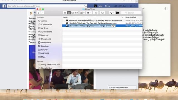The width and height of the screenshot is (178, 100).
Task: Switch Finder to list view
Action: point(69,13)
